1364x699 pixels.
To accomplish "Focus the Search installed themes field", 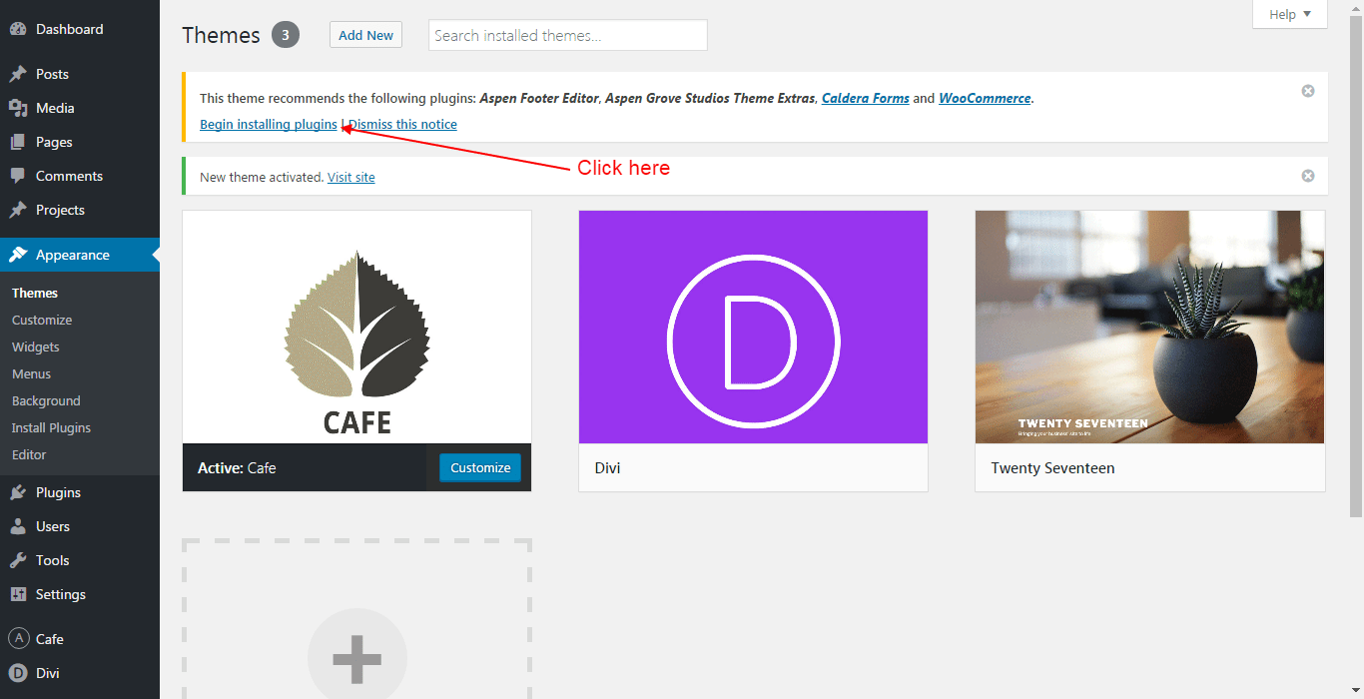I will [568, 35].
